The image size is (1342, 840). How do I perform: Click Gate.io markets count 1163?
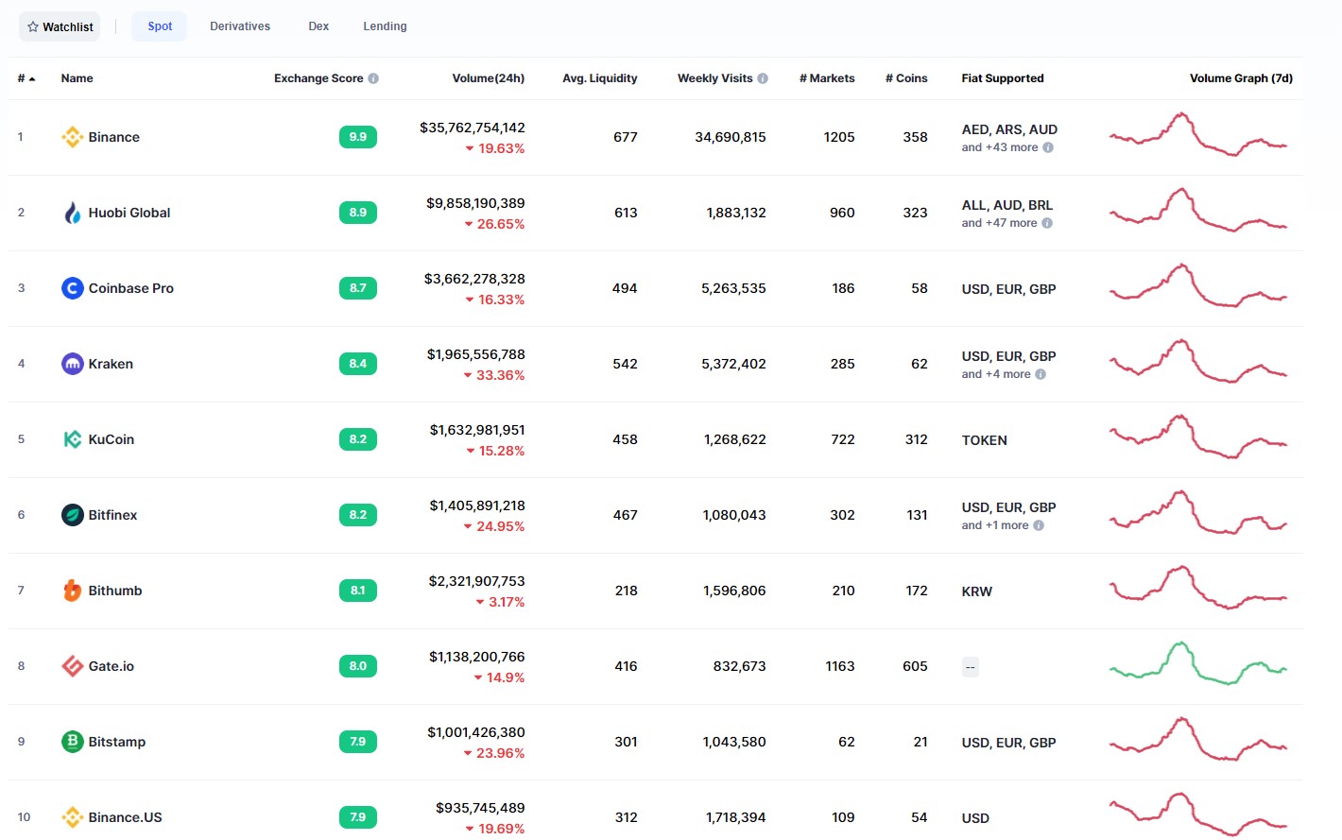coord(840,666)
